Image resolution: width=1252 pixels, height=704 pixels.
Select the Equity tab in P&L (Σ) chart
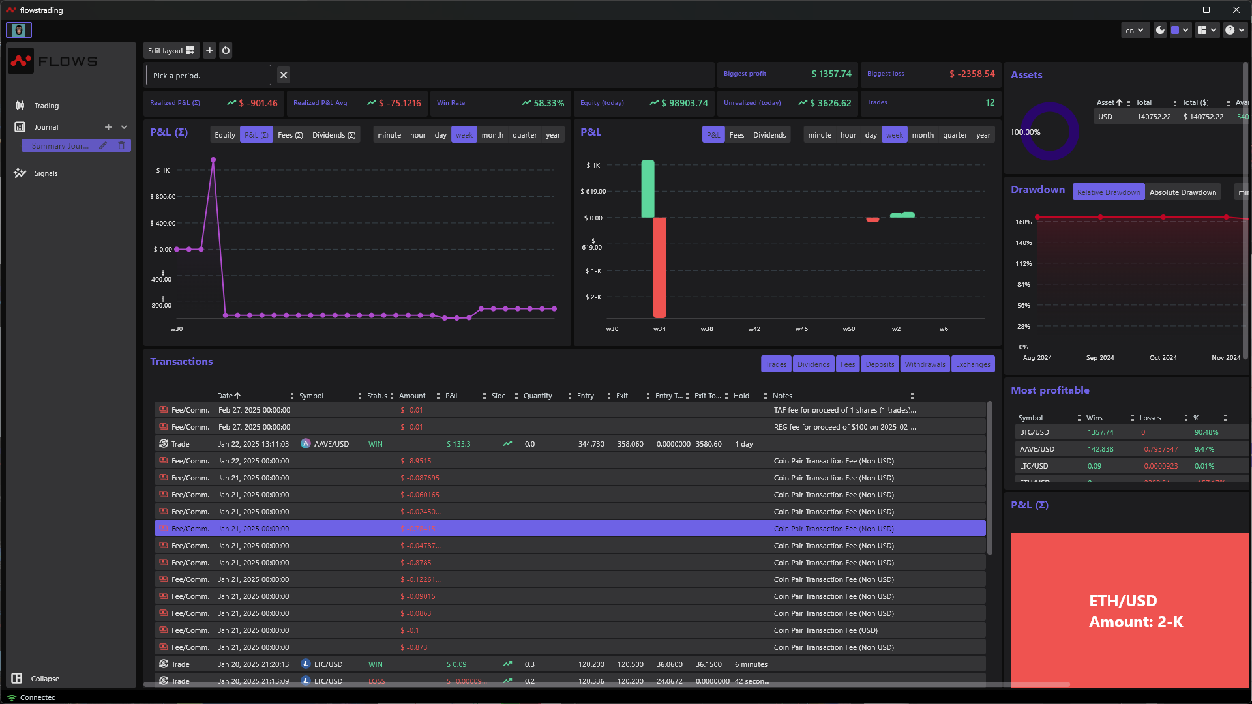tap(225, 135)
